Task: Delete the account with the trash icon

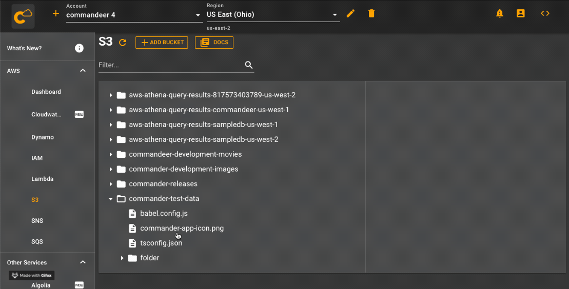Action: (371, 14)
